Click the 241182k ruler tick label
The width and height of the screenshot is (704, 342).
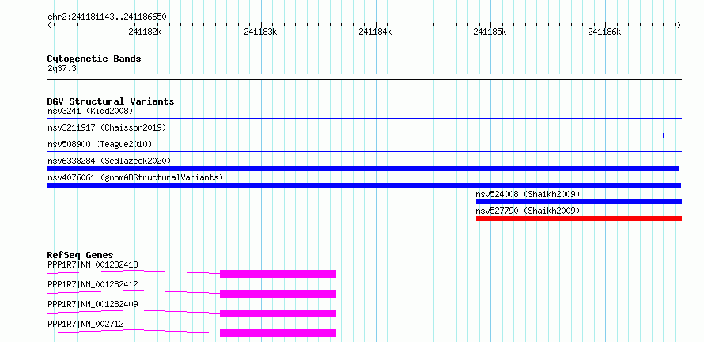(x=145, y=32)
